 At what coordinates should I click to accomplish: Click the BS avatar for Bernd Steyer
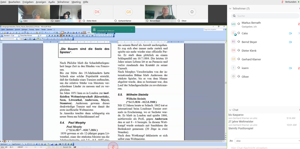tap(234, 42)
